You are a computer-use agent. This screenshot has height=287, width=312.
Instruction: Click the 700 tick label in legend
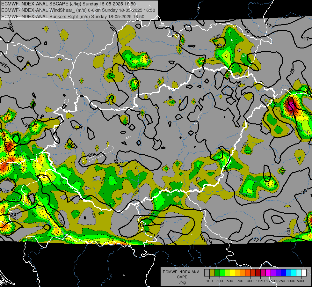point(240,281)
